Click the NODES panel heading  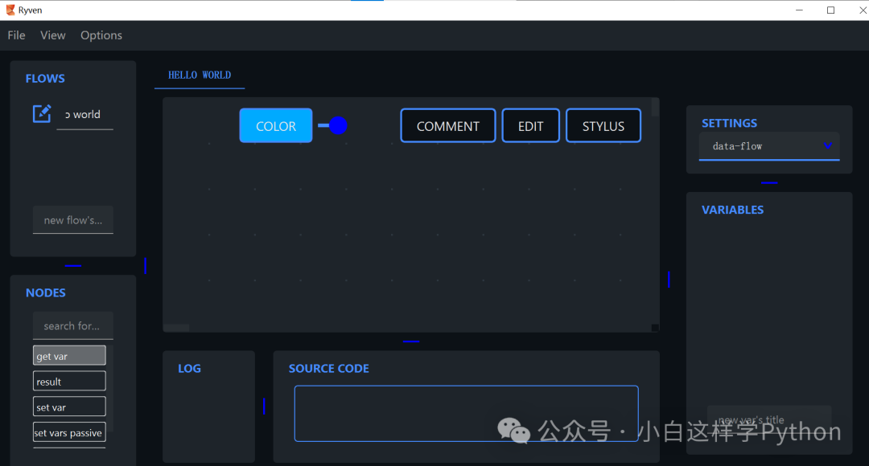pyautogui.click(x=45, y=292)
